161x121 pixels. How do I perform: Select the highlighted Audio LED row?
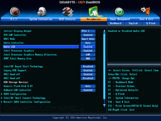click(41, 47)
